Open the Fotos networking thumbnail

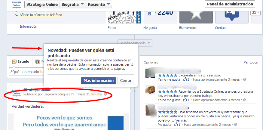124,17
